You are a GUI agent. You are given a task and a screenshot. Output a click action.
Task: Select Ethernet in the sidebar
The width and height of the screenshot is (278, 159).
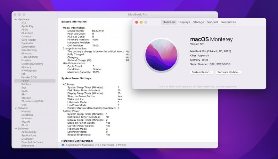(x=26, y=54)
